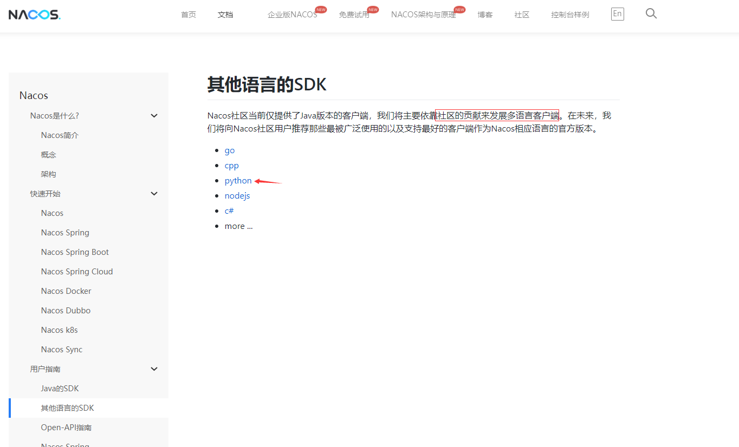The image size is (739, 447).
Task: Open 概念 in the sidebar
Action: point(49,155)
